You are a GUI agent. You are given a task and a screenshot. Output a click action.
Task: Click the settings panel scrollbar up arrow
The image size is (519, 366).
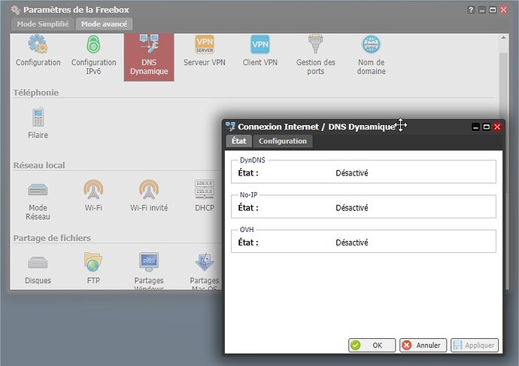[x=503, y=38]
